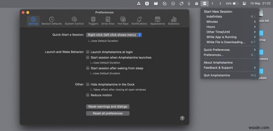Click the stacked layers menu bar icon

[173, 3]
